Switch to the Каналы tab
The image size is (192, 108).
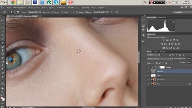click(x=155, y=52)
